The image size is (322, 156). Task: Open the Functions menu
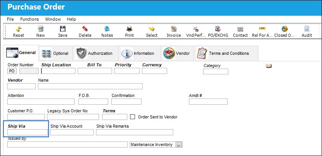click(x=29, y=19)
